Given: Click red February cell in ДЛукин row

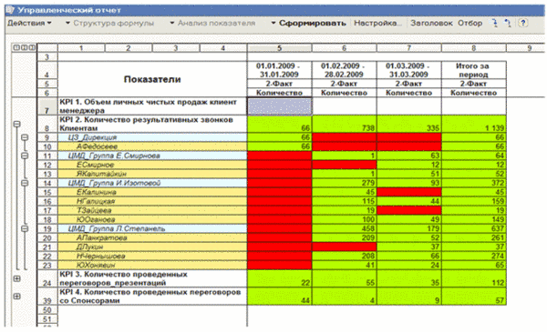Looking at the screenshot, I should (x=345, y=246).
